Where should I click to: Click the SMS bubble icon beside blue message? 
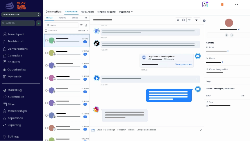[x=198, y=89]
